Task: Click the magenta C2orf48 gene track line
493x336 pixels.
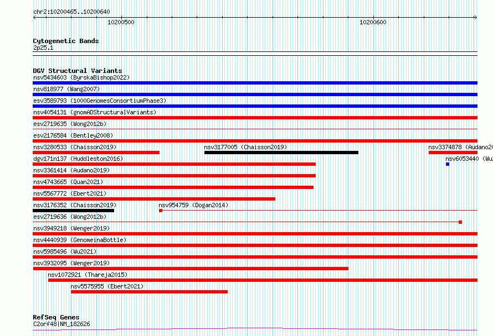Action: 255,329
